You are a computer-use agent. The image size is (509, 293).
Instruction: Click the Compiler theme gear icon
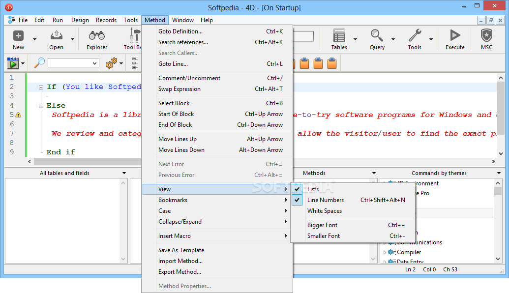tap(392, 252)
